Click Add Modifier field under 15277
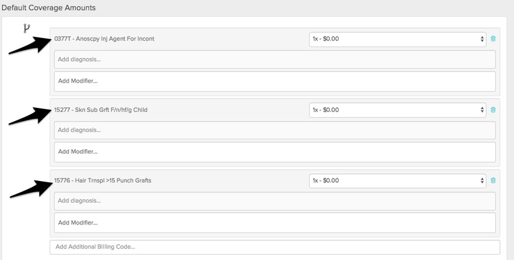The height and width of the screenshot is (260, 514). click(275, 151)
